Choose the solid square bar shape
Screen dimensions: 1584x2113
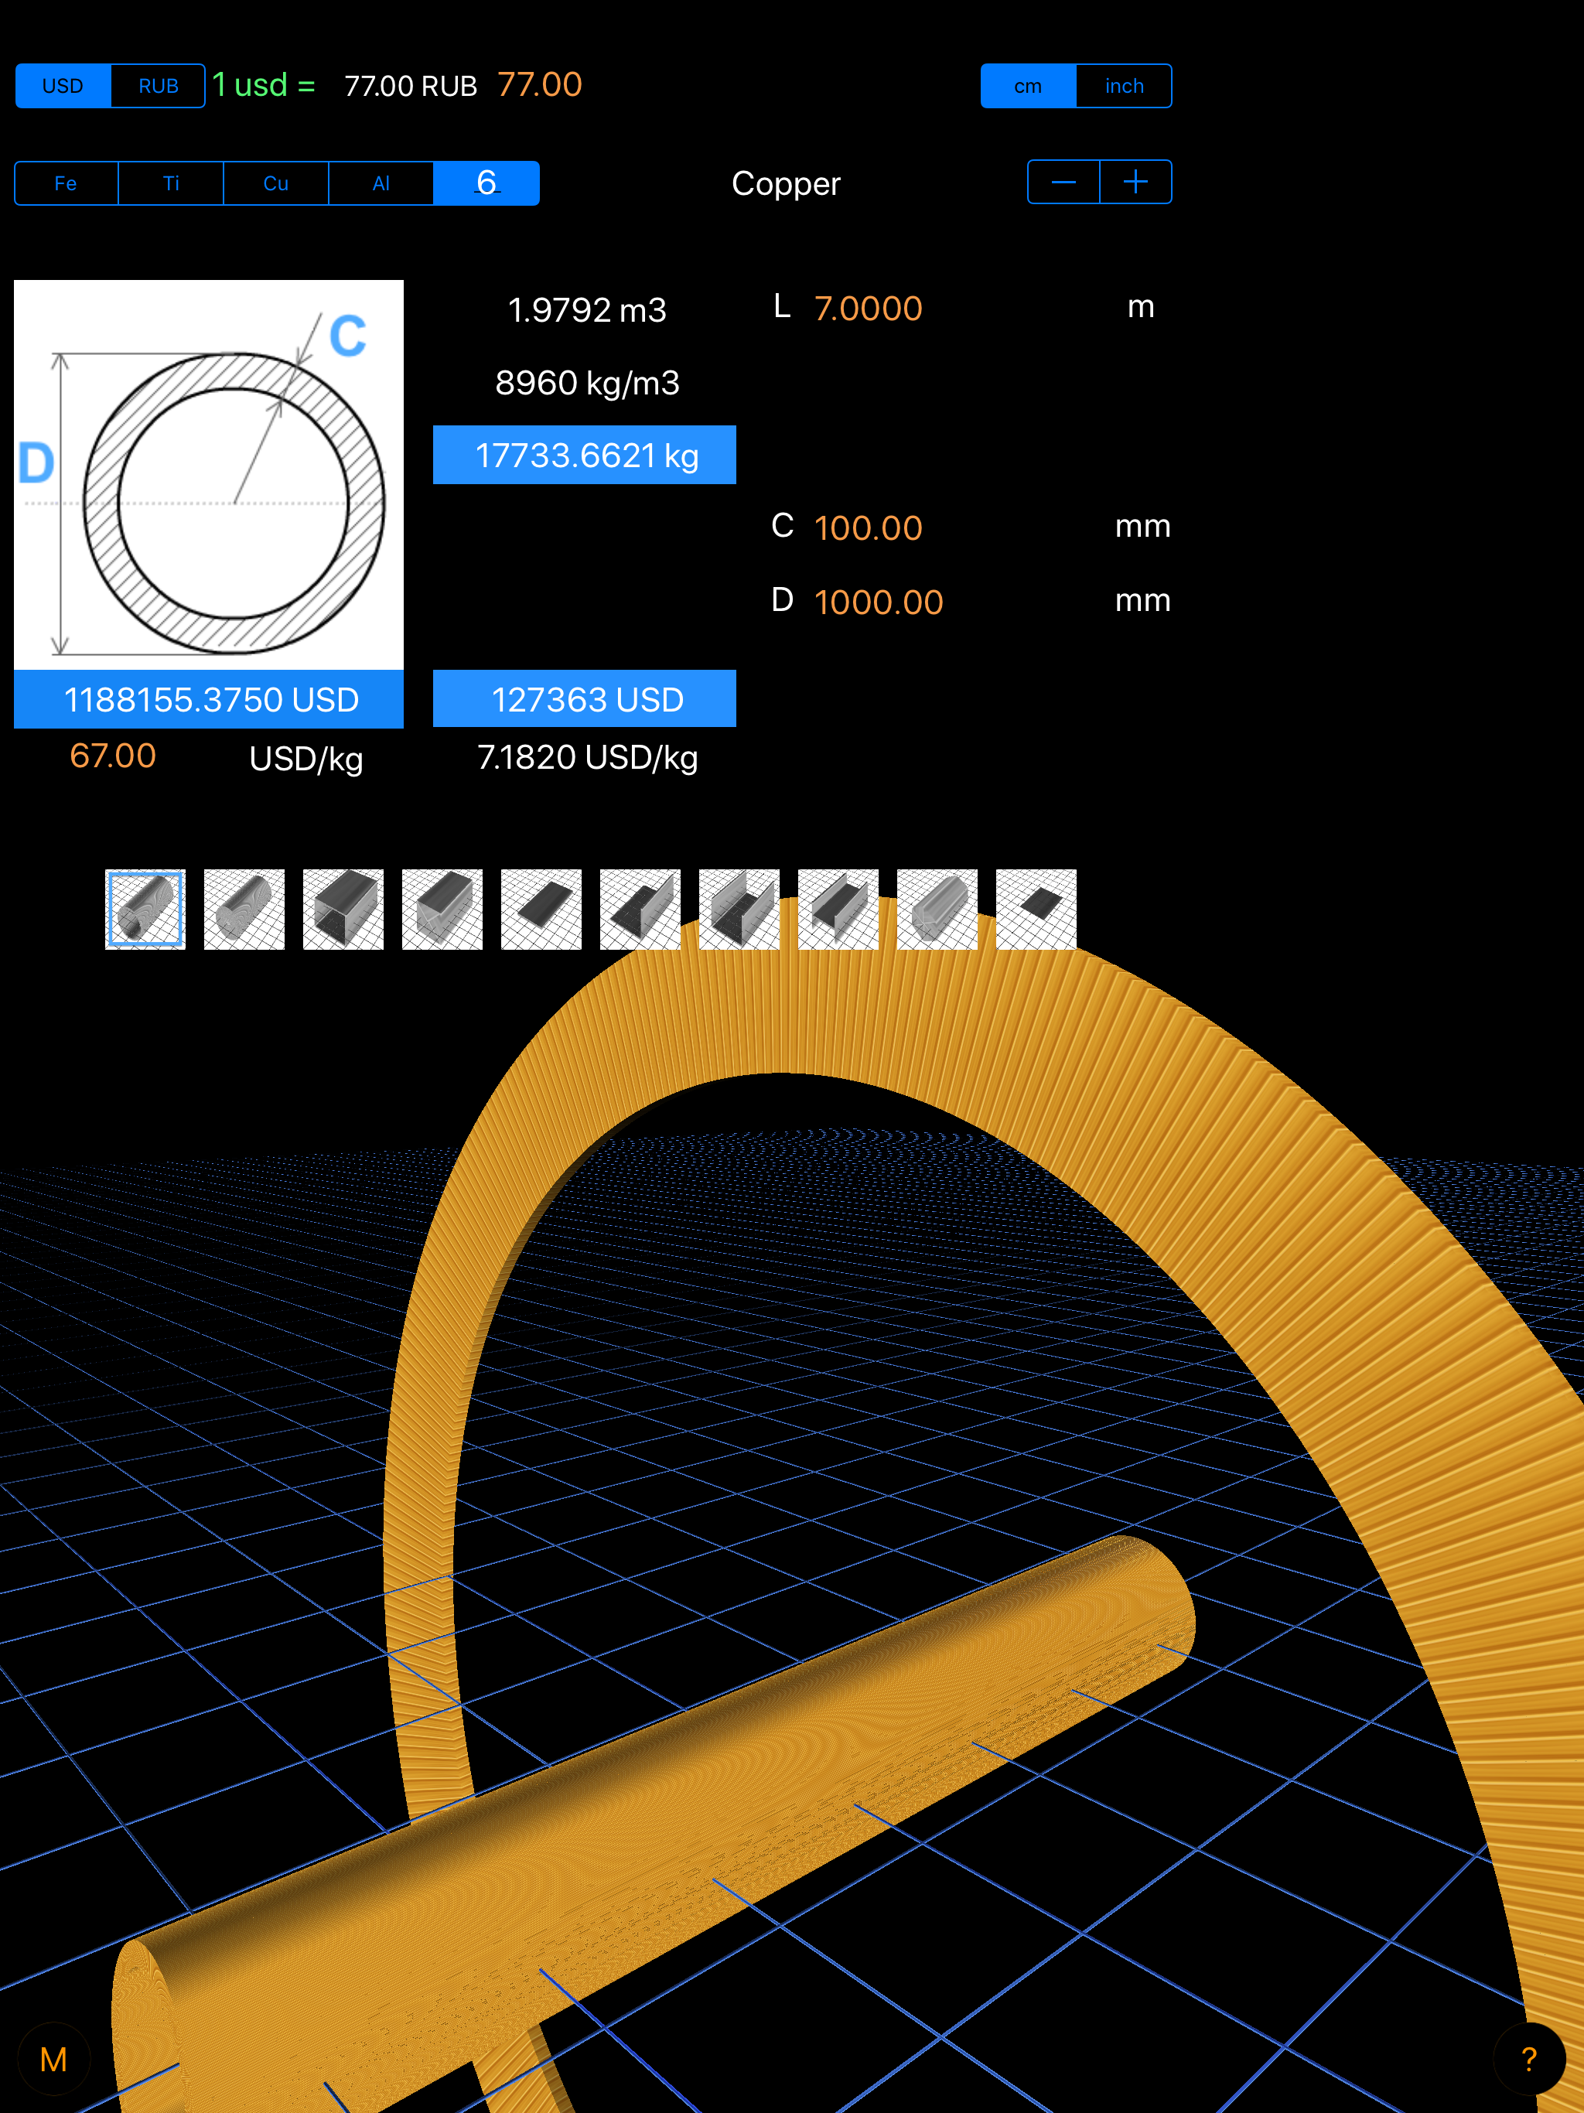[x=442, y=909]
